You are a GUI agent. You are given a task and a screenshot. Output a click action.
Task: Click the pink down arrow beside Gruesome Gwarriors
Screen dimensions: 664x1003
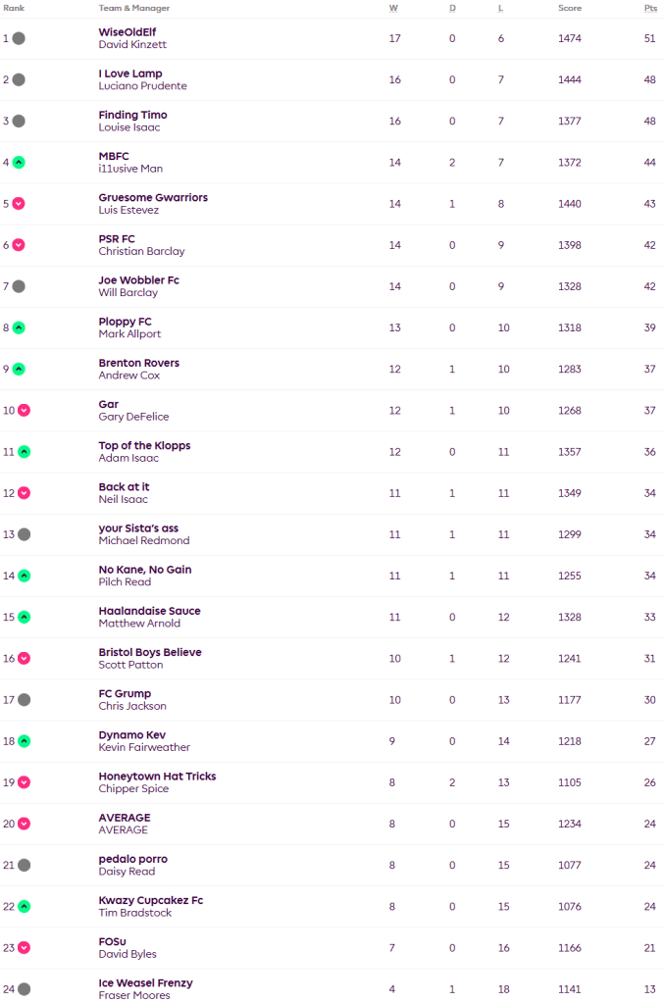point(19,204)
